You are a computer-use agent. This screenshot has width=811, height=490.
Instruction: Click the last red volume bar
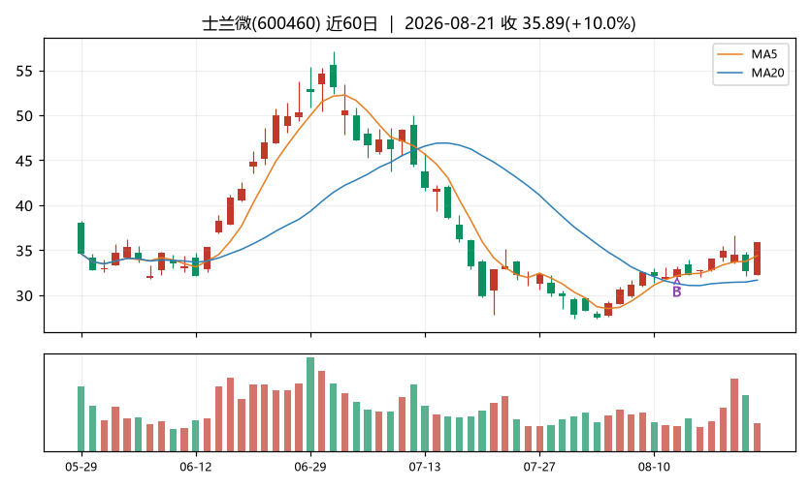click(758, 438)
